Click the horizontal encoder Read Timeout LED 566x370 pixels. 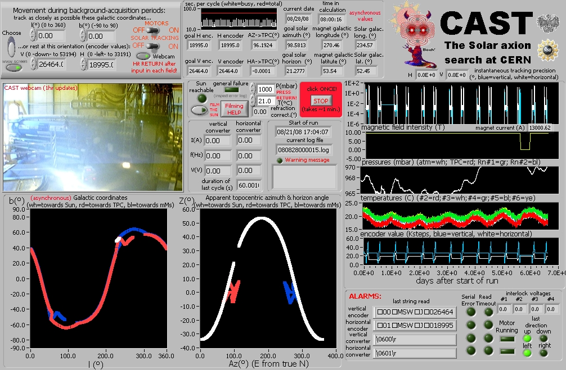tap(488, 325)
